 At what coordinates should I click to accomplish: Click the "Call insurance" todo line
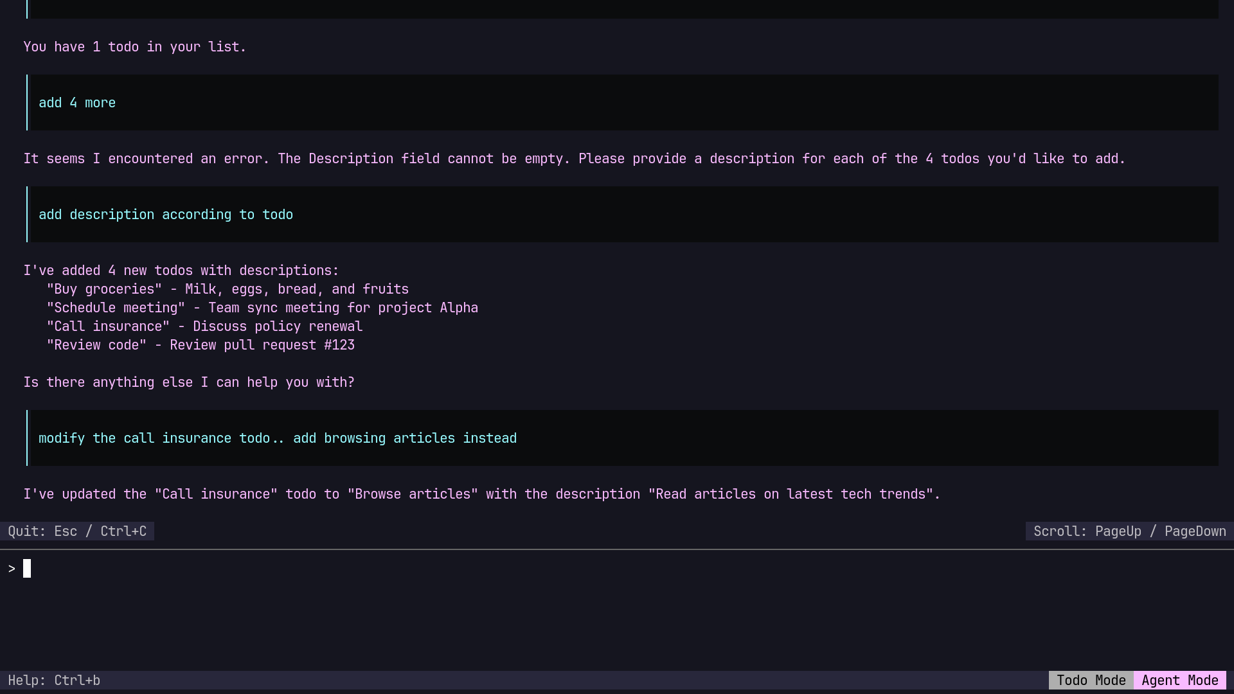[204, 326]
